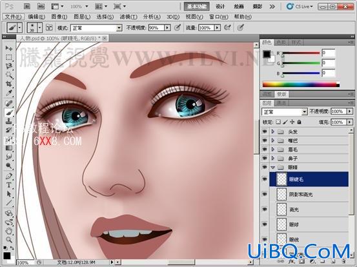The image size is (357, 267).
Task: Select the Hand tool
Action: tap(9, 231)
